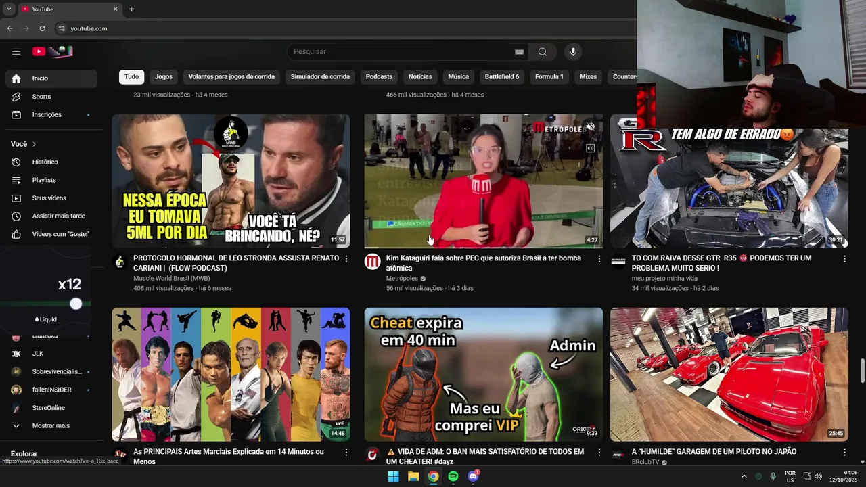Open options menu for GTR R35 video
Image resolution: width=866 pixels, height=487 pixels.
click(x=844, y=259)
